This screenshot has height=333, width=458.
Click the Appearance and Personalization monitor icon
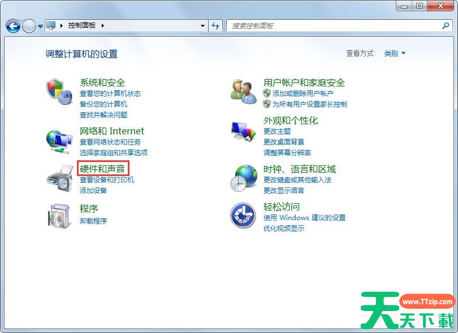(x=243, y=131)
